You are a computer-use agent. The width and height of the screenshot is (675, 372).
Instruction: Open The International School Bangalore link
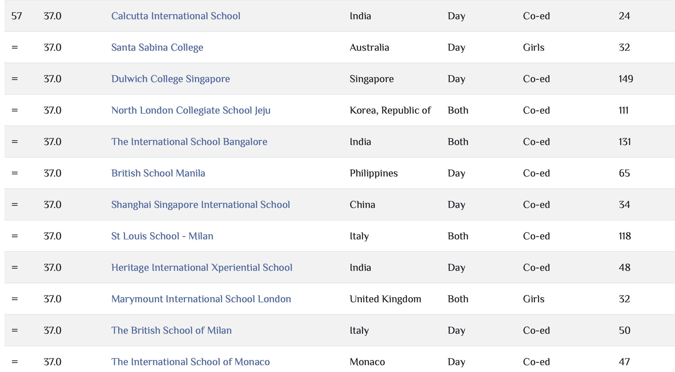[189, 142]
